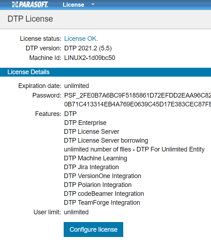
Task: Select password line starting PSF_2FE0B7A6
Action: pyautogui.click(x=137, y=95)
